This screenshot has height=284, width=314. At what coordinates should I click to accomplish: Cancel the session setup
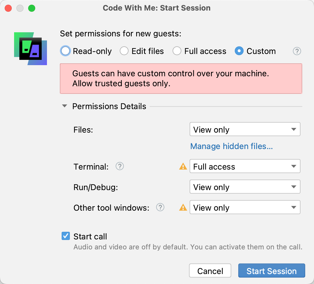click(x=210, y=271)
